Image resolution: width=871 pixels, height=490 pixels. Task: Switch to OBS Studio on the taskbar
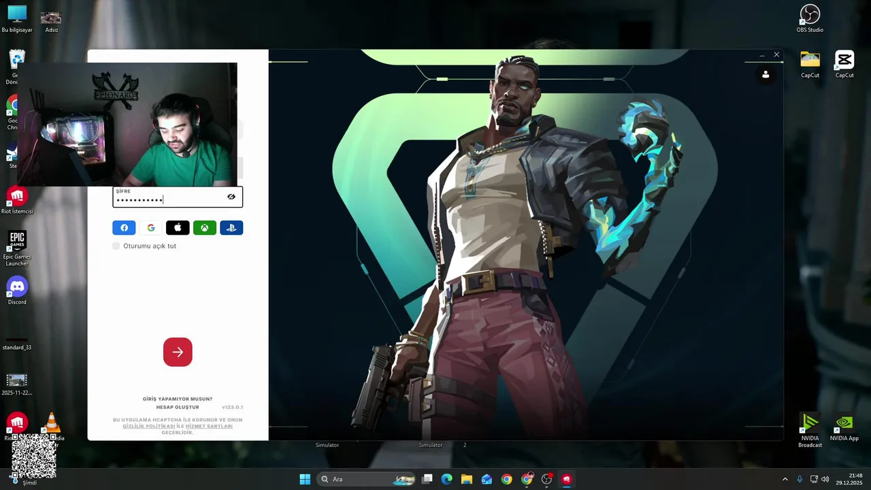click(546, 479)
